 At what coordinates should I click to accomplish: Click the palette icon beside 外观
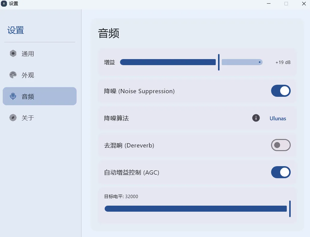[x=13, y=75]
